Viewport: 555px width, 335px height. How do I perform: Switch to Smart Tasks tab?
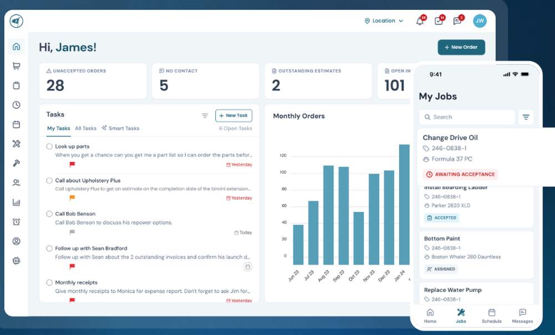(120, 129)
